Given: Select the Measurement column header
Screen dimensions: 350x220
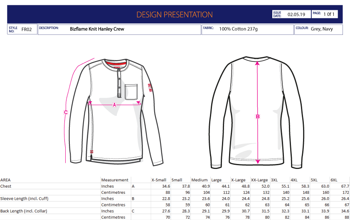Looking at the screenshot, I should tap(115, 180).
